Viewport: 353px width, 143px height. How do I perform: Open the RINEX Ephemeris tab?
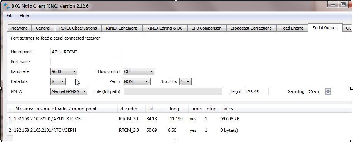[x=122, y=28]
